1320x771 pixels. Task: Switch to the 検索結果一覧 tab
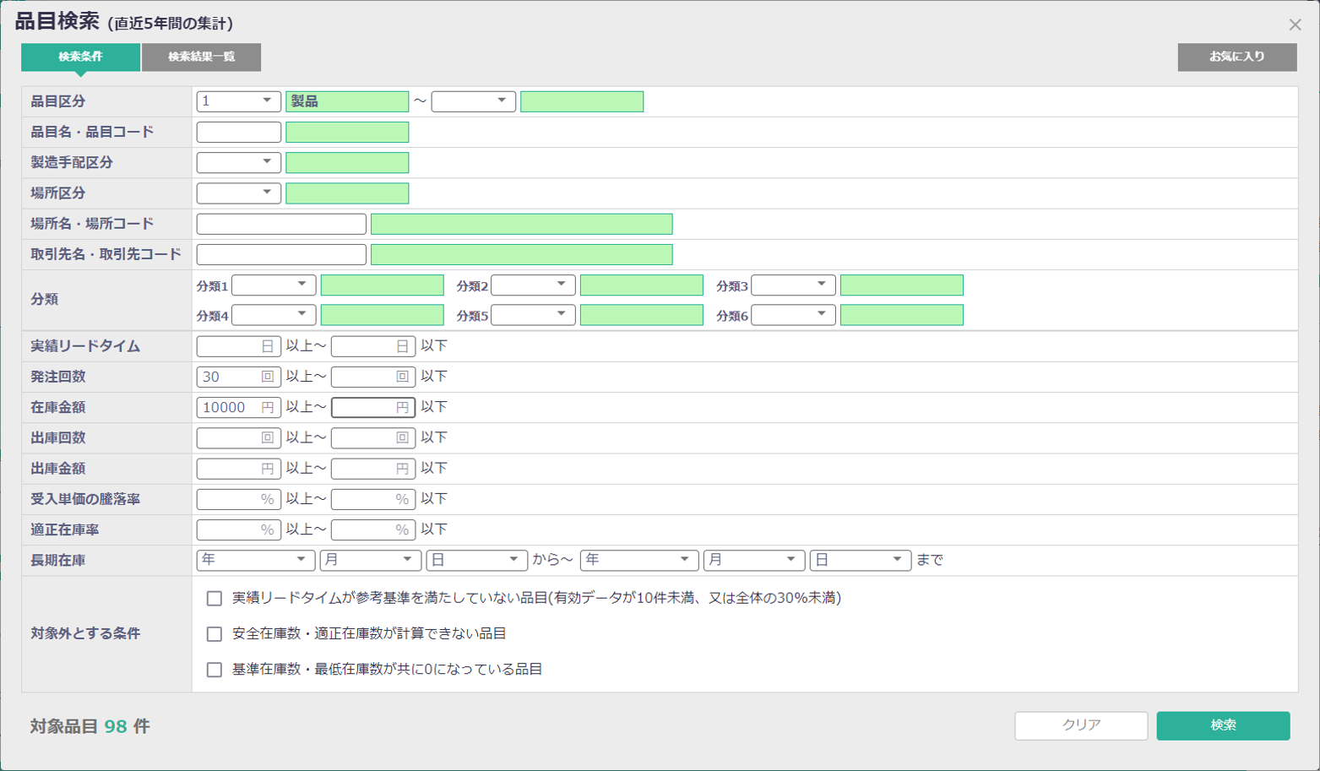click(x=201, y=57)
